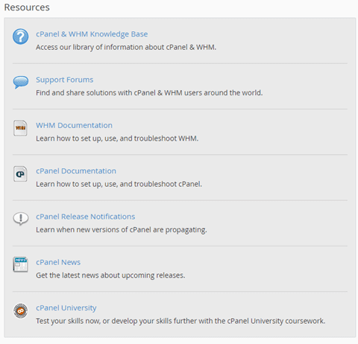
Task: Click the Support Forums speech bubble icon
Action: (x=21, y=82)
